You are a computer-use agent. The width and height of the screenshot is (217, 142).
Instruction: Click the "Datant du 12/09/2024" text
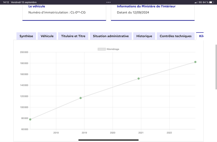click(x=133, y=12)
